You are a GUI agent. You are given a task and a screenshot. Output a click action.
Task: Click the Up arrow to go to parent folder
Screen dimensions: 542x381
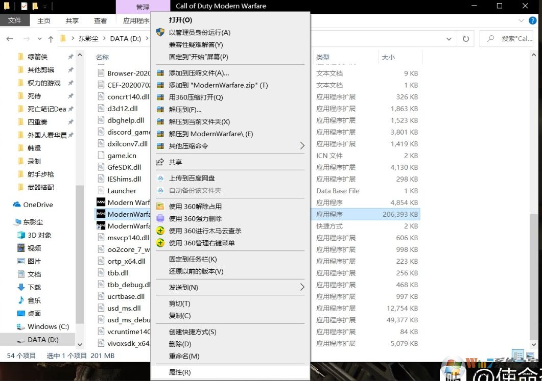point(50,38)
